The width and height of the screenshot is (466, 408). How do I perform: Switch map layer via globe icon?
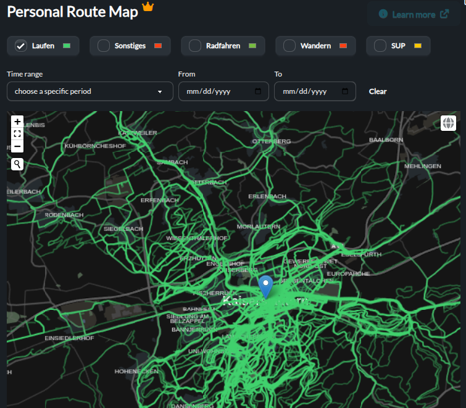tap(448, 123)
